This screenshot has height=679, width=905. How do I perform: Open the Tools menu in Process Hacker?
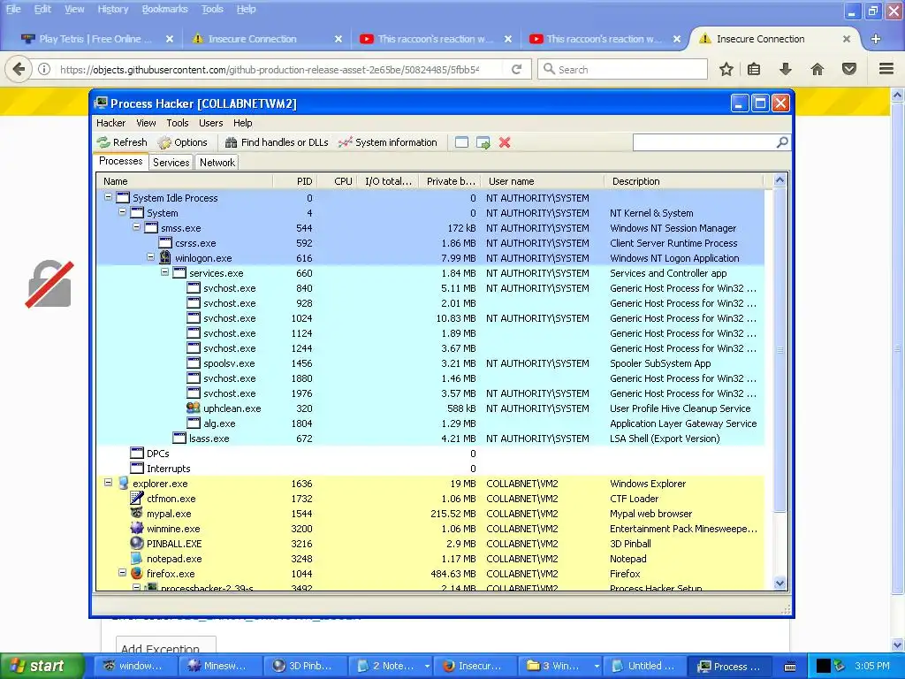(178, 123)
